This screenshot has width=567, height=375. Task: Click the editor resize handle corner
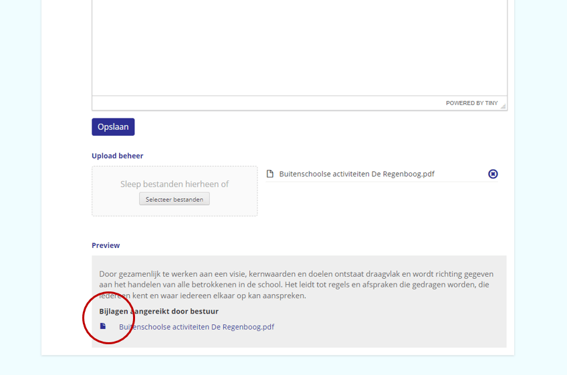click(503, 106)
